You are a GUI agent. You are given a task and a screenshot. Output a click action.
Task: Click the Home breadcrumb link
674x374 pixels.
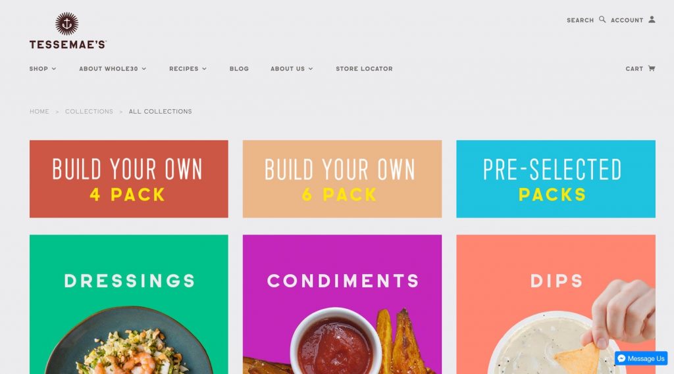tap(39, 111)
